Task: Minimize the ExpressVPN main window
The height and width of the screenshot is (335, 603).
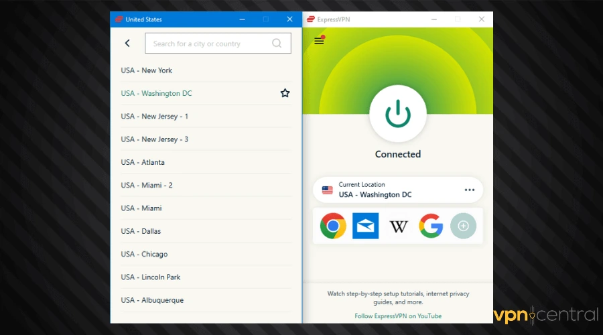Action: point(433,19)
